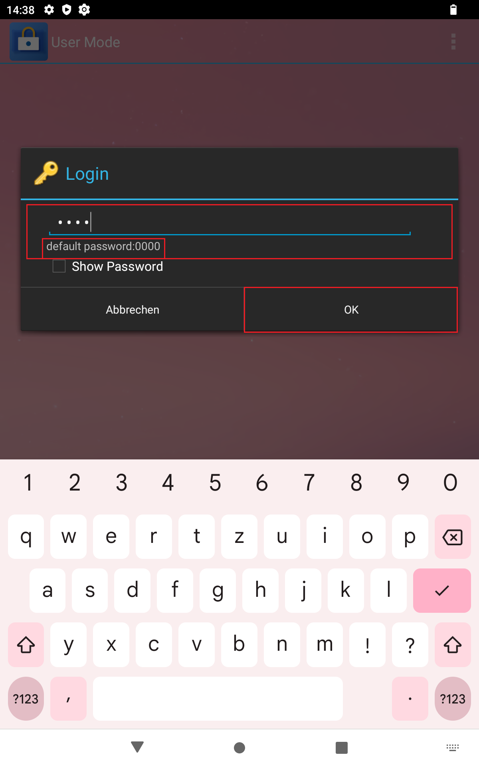Tap the left shift arrow key

click(26, 644)
